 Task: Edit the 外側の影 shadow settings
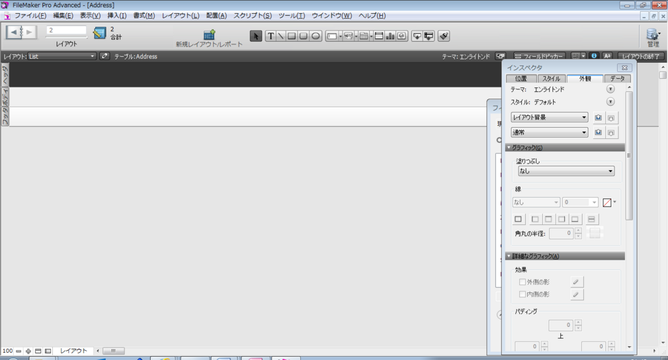click(x=576, y=282)
